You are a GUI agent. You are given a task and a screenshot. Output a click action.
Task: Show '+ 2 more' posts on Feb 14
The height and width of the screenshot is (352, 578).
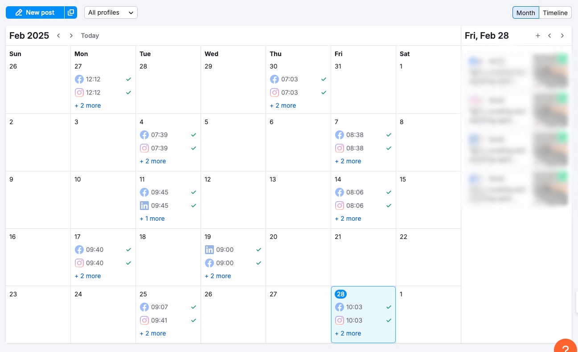(x=348, y=218)
